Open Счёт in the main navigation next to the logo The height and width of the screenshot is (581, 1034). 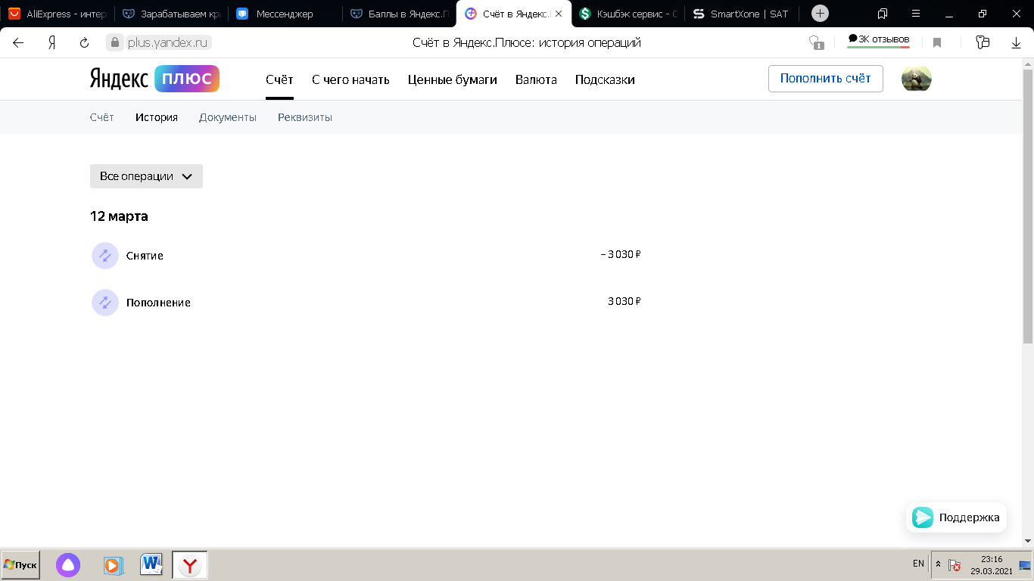click(279, 79)
